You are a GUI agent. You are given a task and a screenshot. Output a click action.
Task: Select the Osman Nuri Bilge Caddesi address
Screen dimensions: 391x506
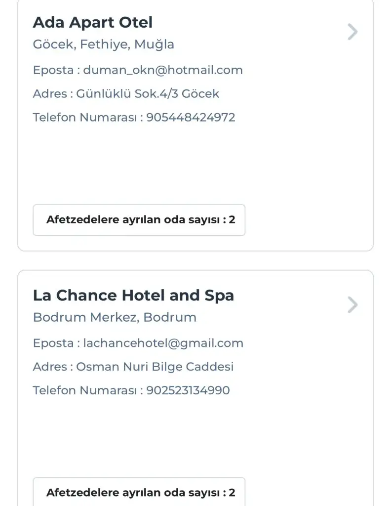(x=155, y=367)
